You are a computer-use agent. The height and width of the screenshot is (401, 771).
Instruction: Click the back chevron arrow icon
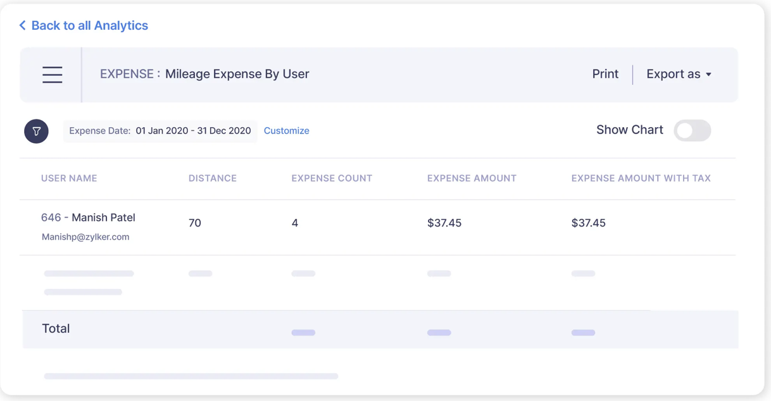click(x=23, y=25)
